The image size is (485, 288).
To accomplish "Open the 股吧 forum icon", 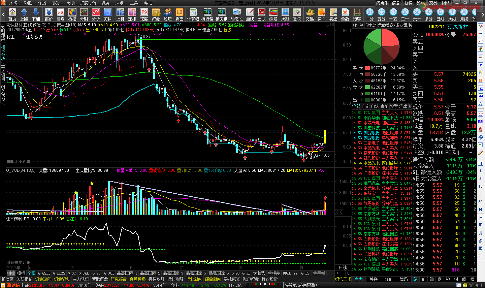I will click(168, 15).
